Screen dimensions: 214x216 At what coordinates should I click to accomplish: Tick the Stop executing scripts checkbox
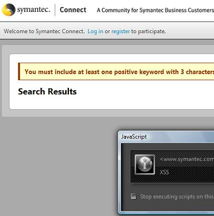click(134, 196)
